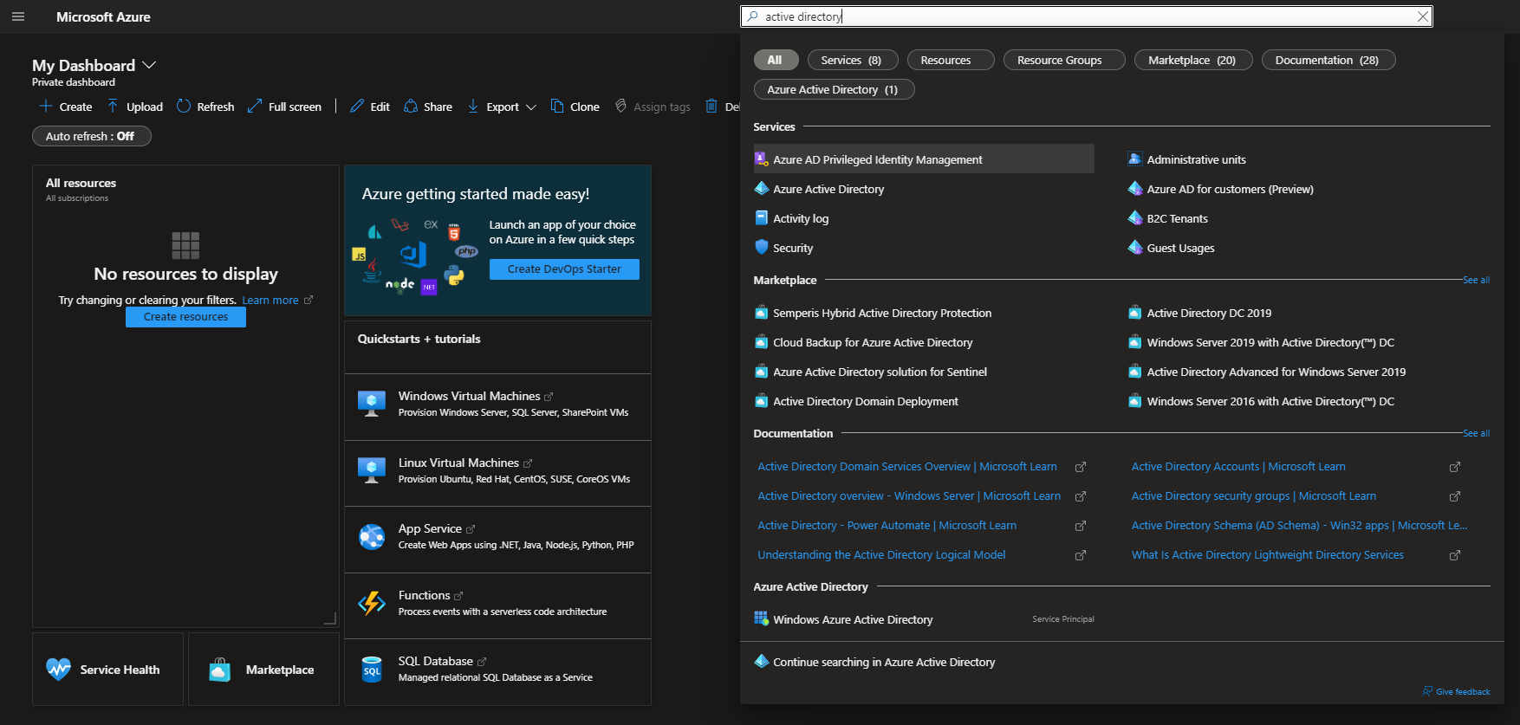The image size is (1520, 725).
Task: Open Understanding the Active Directory Logical Model
Action: point(881,554)
